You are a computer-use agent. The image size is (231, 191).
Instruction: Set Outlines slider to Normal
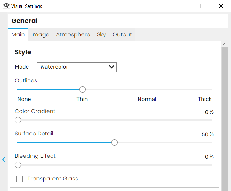point(147,89)
